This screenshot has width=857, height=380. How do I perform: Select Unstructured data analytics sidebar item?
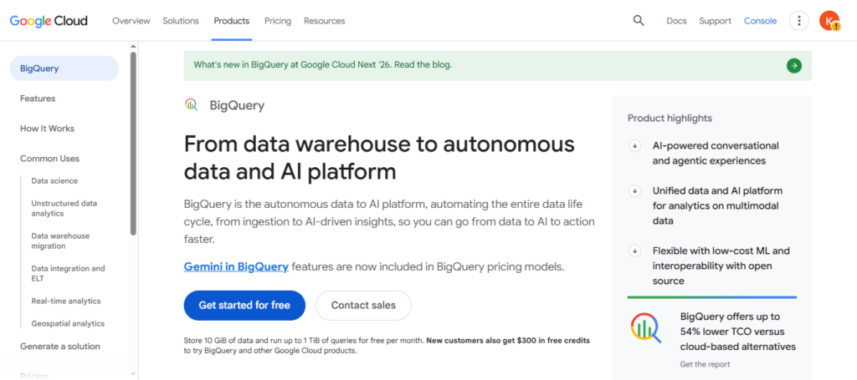point(64,208)
